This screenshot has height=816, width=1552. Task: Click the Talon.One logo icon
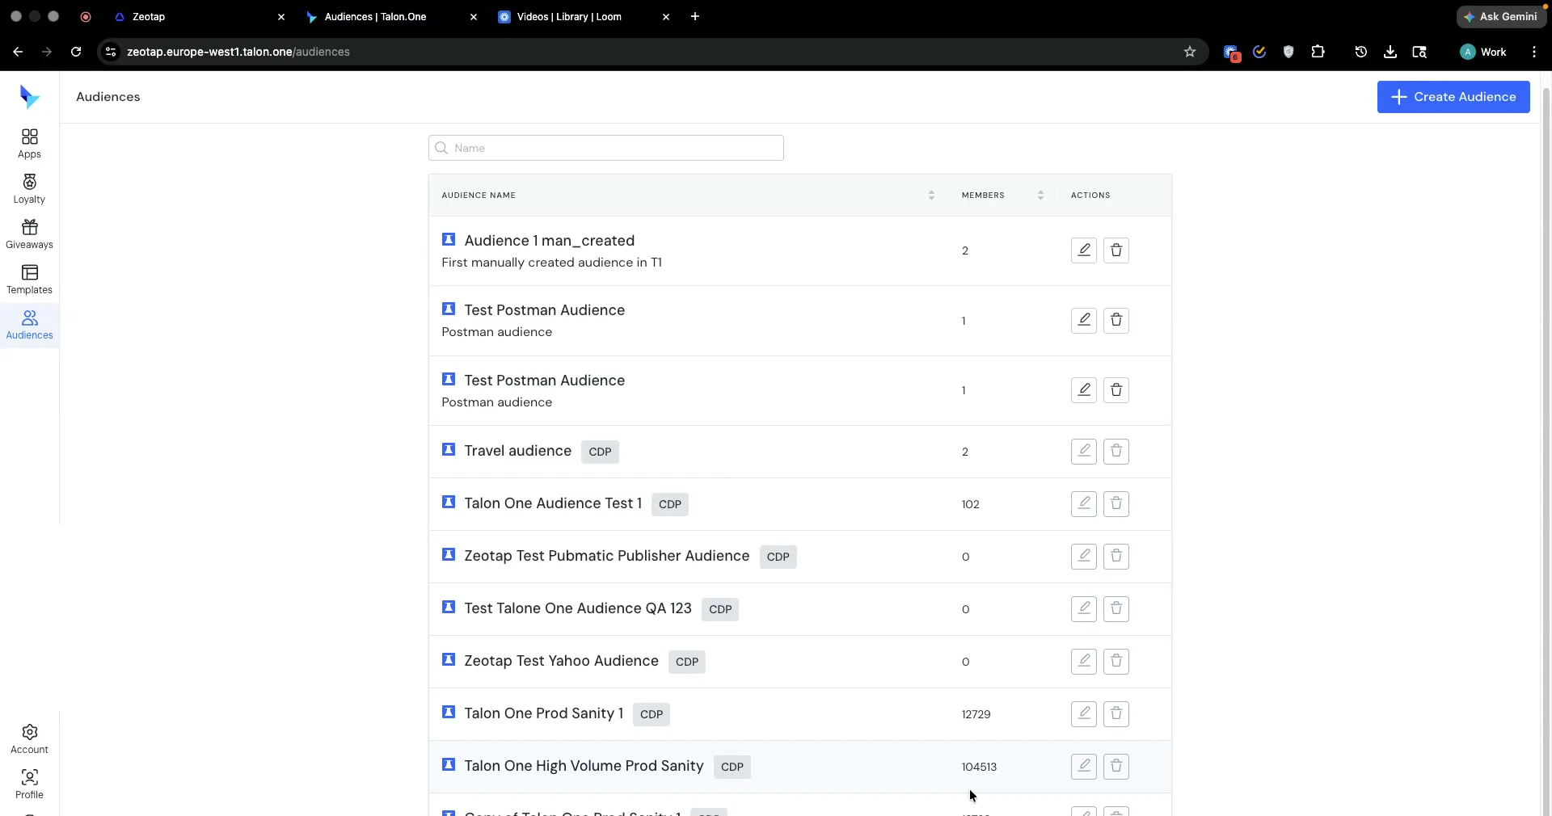point(30,97)
